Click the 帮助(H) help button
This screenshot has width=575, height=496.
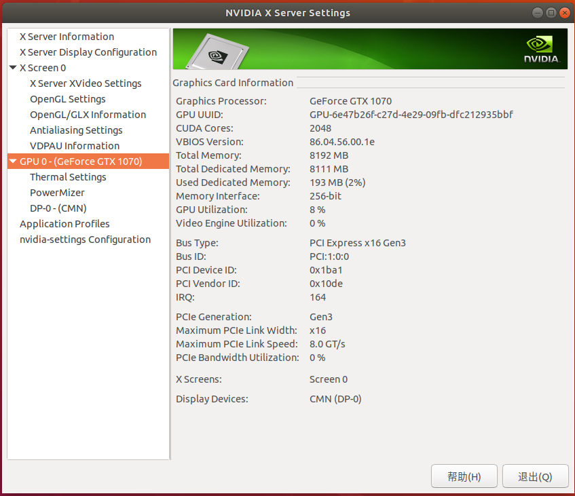[x=464, y=476]
